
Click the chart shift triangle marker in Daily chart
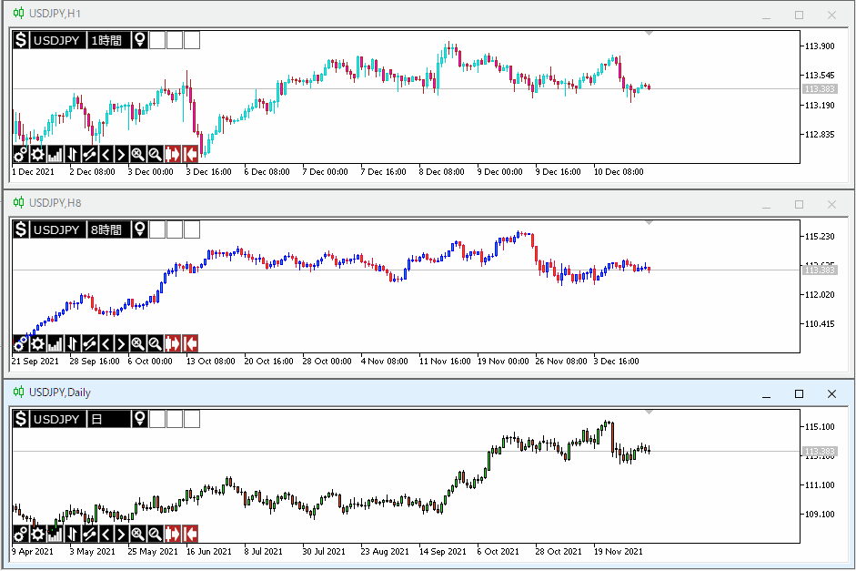pyautogui.click(x=649, y=413)
